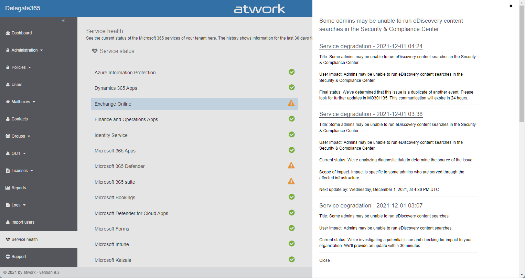525x278 pixels.
Task: Expand the Mailboxes dropdown arrow
Action: point(34,102)
